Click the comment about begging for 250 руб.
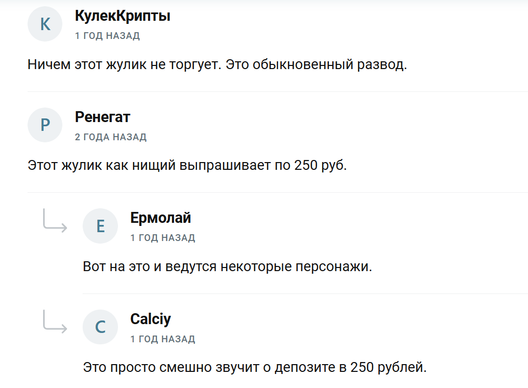 coord(187,166)
